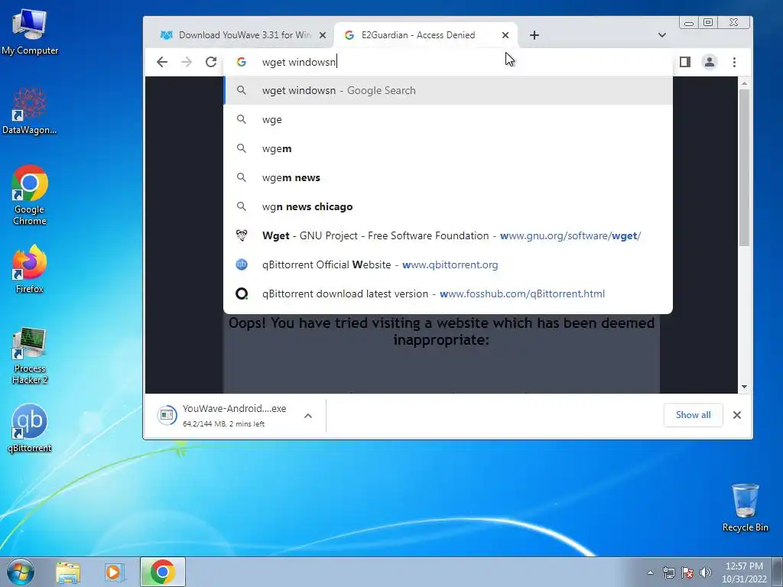This screenshot has width=783, height=587.
Task: Open Wget GNU Project suggestion link
Action: [x=448, y=235]
